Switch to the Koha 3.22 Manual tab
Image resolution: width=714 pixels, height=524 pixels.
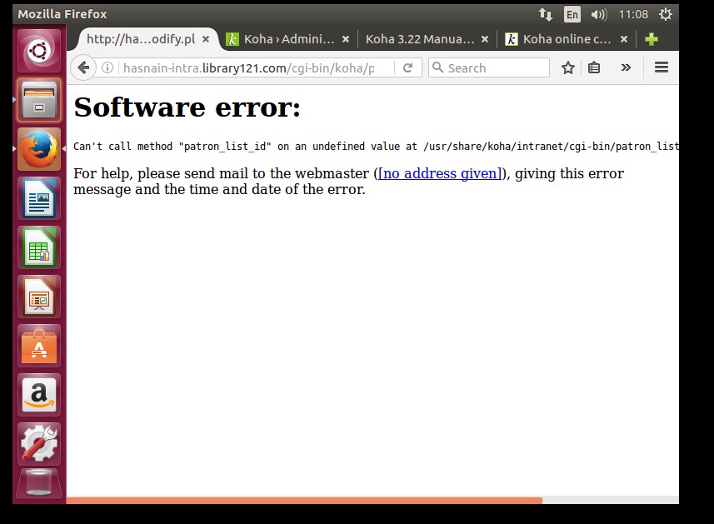coord(419,39)
